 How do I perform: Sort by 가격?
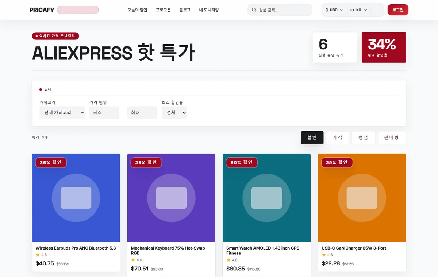pyautogui.click(x=338, y=137)
